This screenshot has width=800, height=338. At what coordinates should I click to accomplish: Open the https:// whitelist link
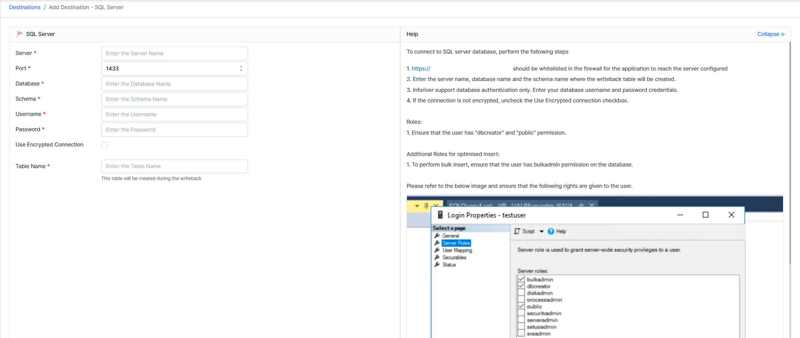pos(421,68)
